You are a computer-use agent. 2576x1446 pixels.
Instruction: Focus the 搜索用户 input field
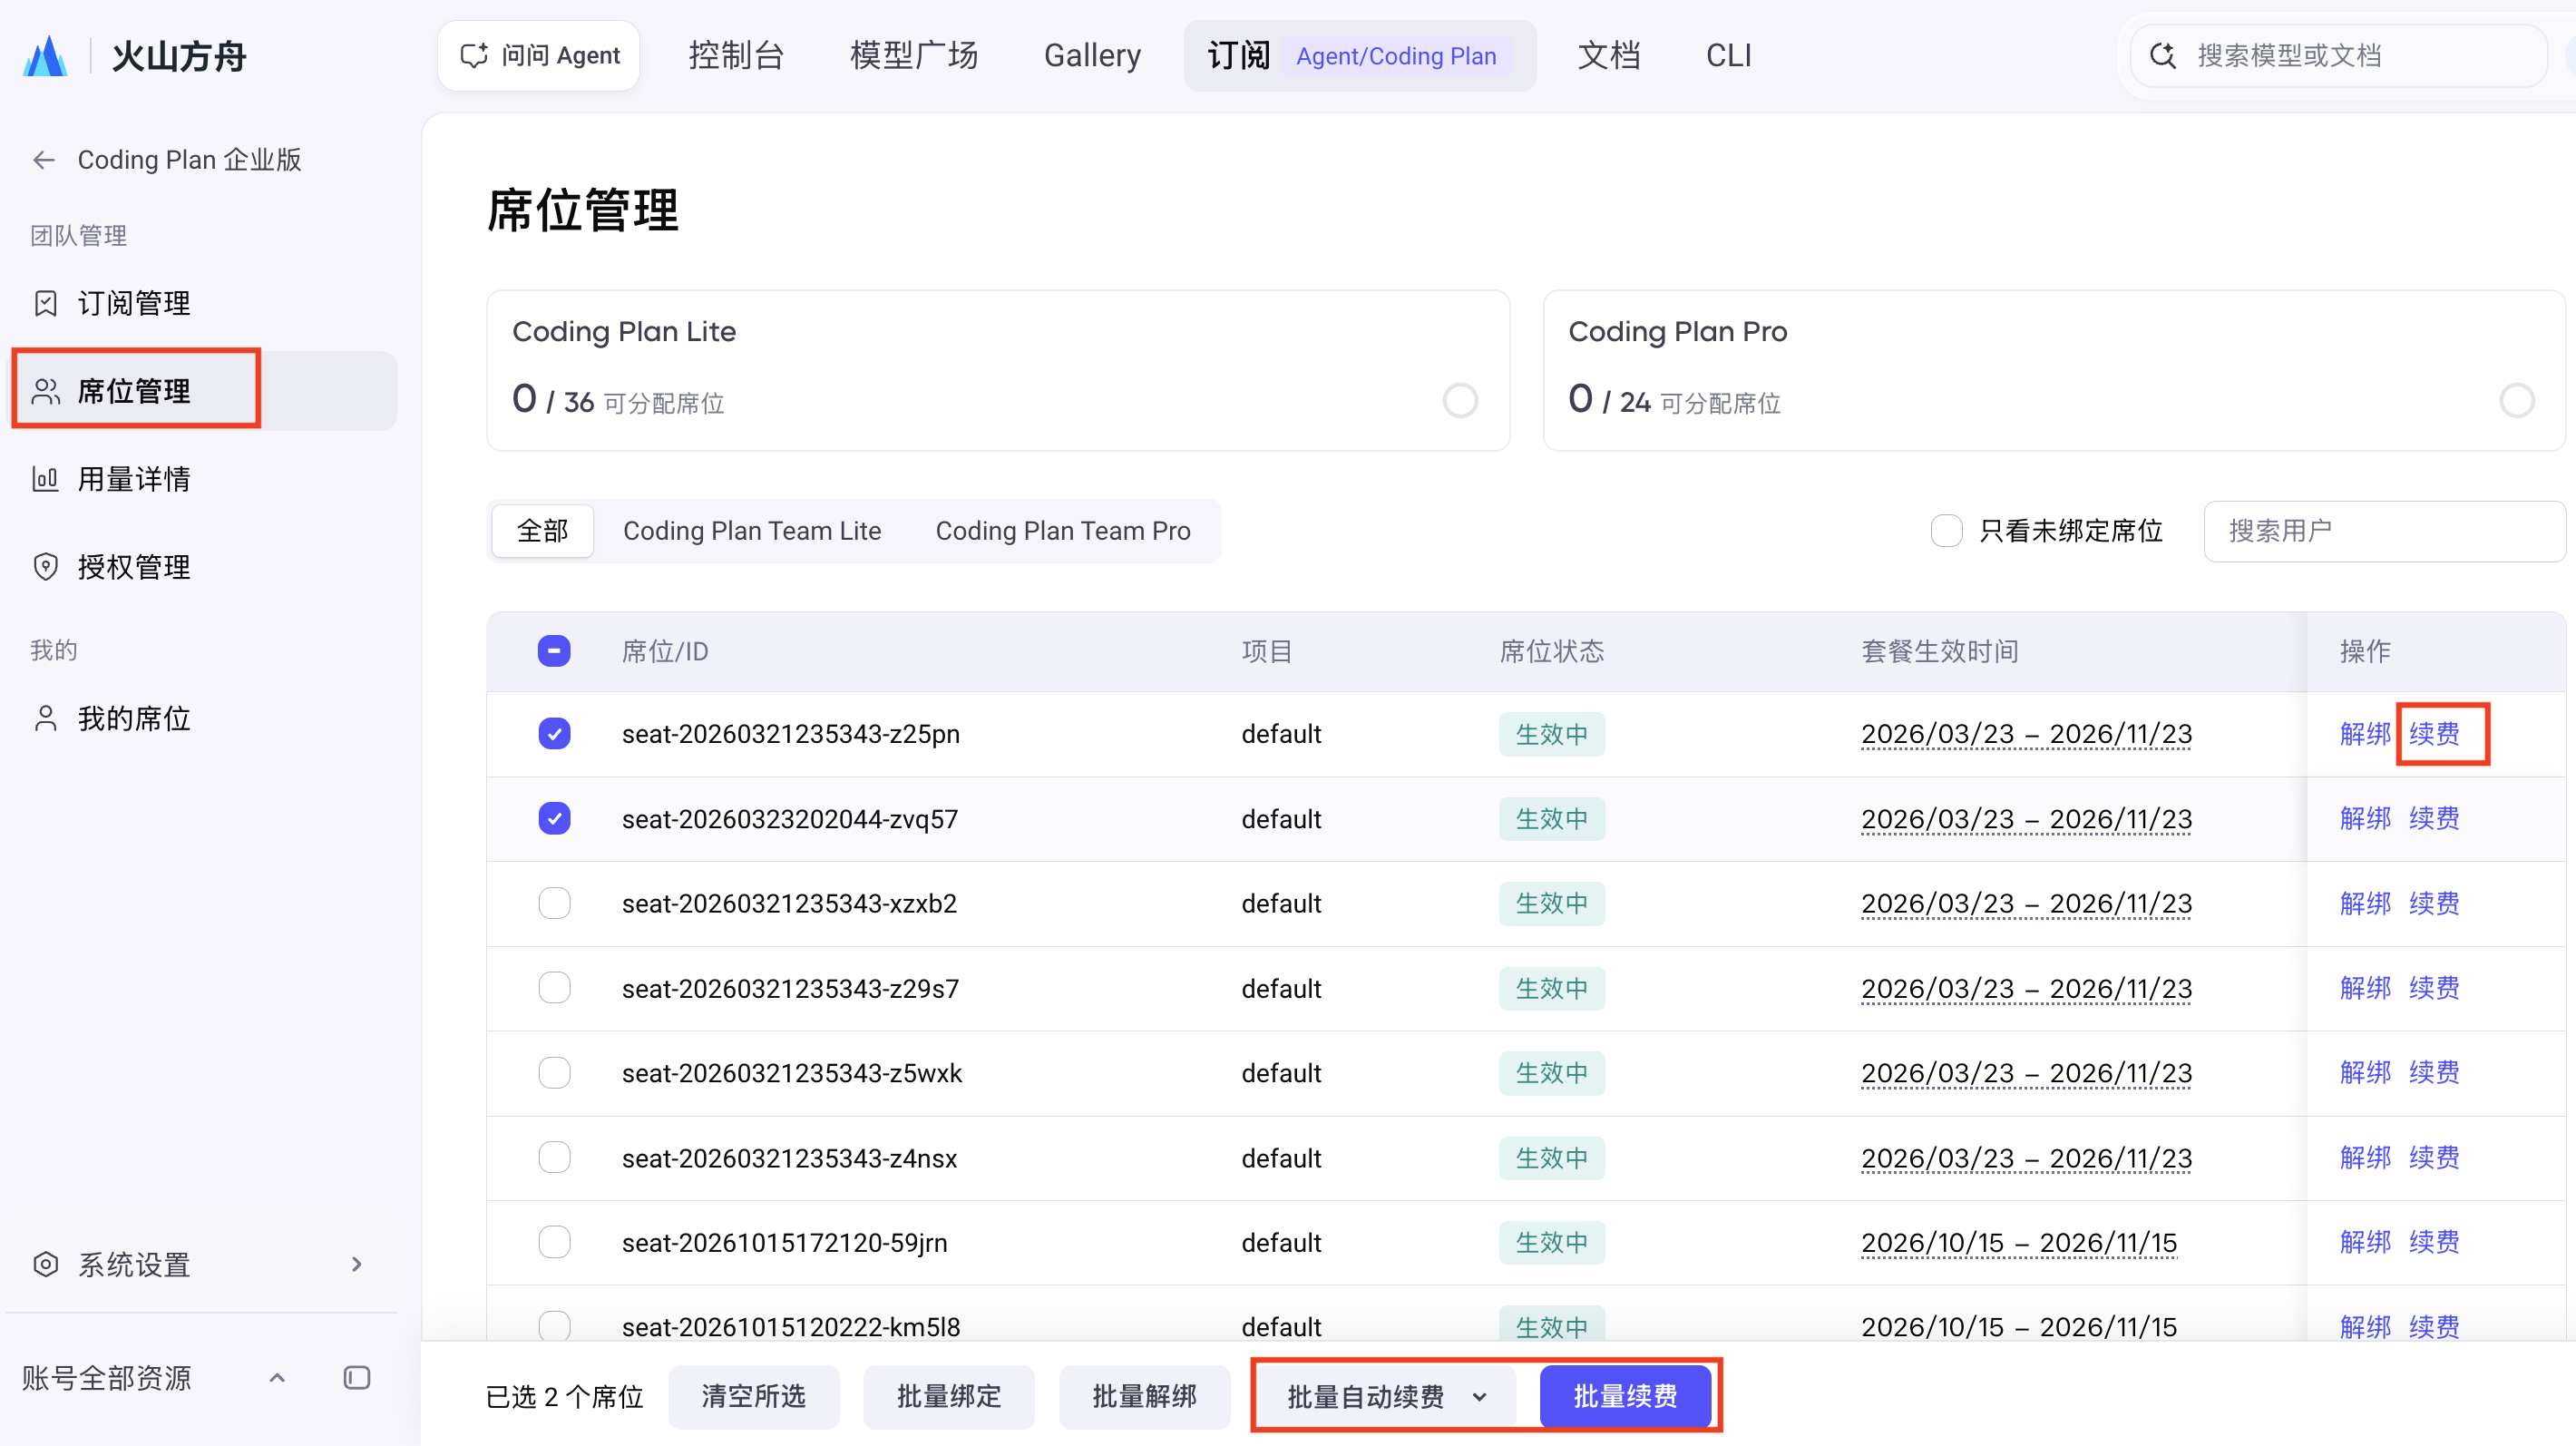click(2384, 531)
